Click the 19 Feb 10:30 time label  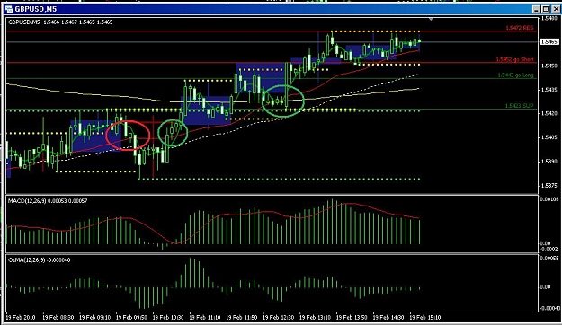click(x=168, y=317)
